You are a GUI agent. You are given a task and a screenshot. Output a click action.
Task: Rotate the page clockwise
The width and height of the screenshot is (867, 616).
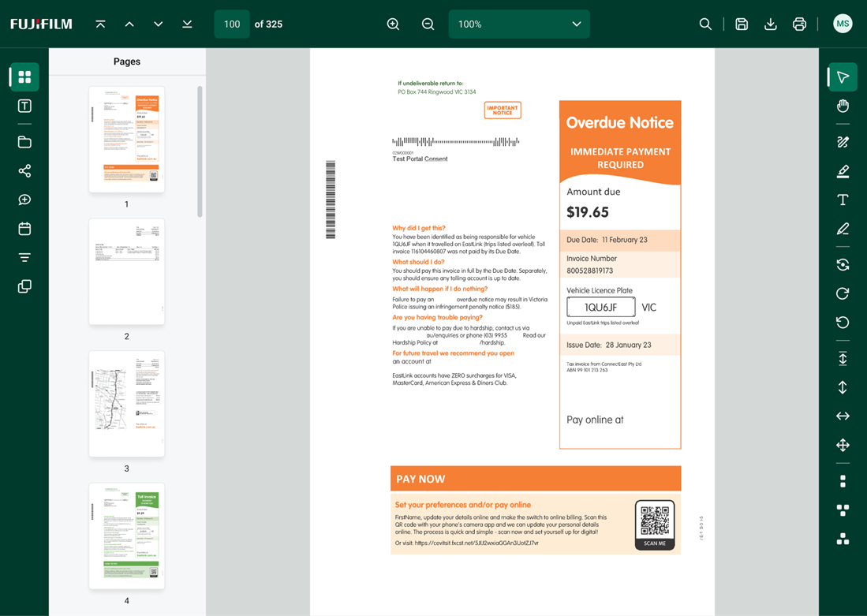point(842,293)
